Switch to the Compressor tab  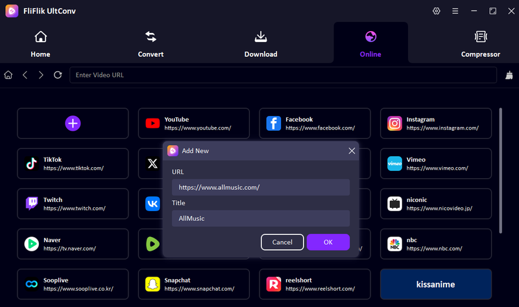tap(480, 44)
